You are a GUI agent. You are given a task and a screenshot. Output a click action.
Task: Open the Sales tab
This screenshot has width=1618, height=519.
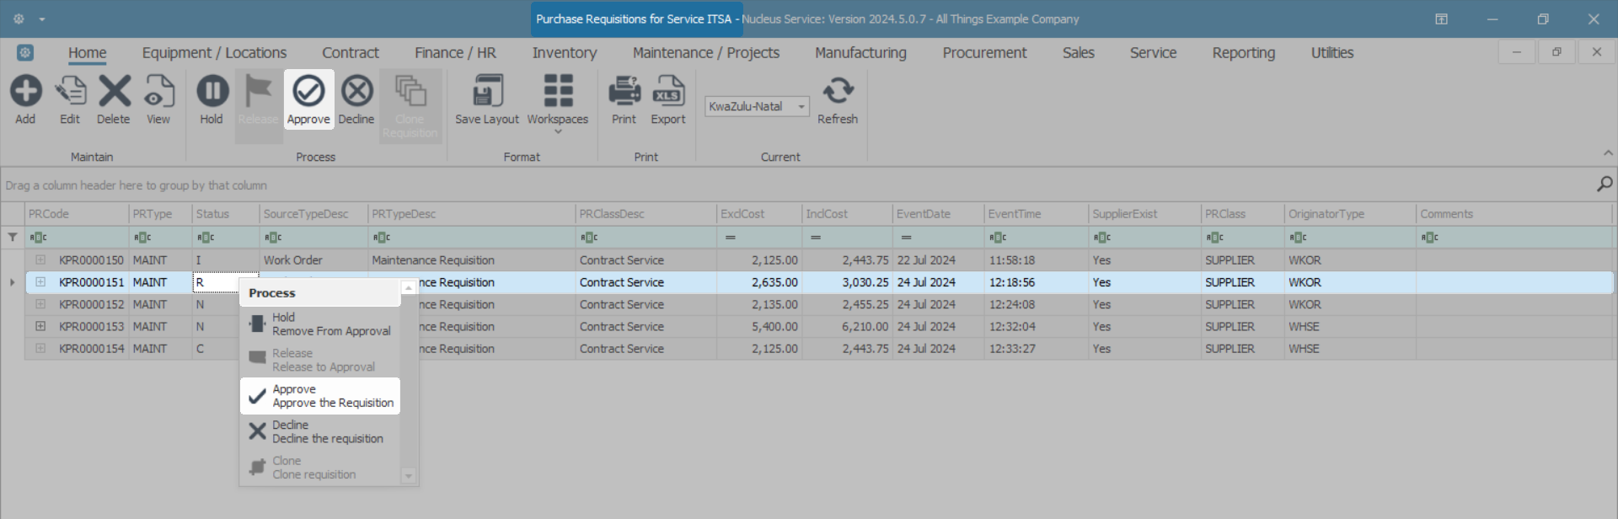pyautogui.click(x=1078, y=52)
